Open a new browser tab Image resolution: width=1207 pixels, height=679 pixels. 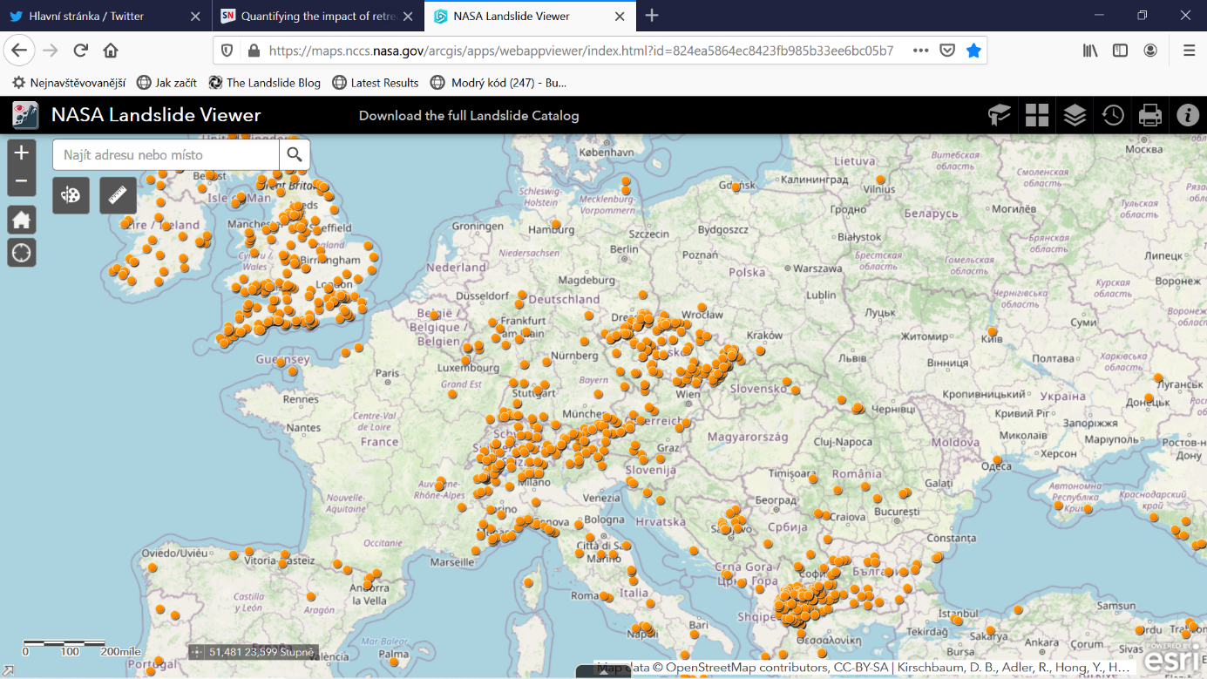652,16
